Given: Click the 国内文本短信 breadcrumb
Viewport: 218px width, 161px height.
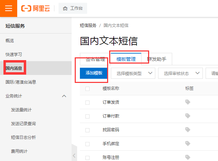Looking at the screenshot, I should coord(116,26).
